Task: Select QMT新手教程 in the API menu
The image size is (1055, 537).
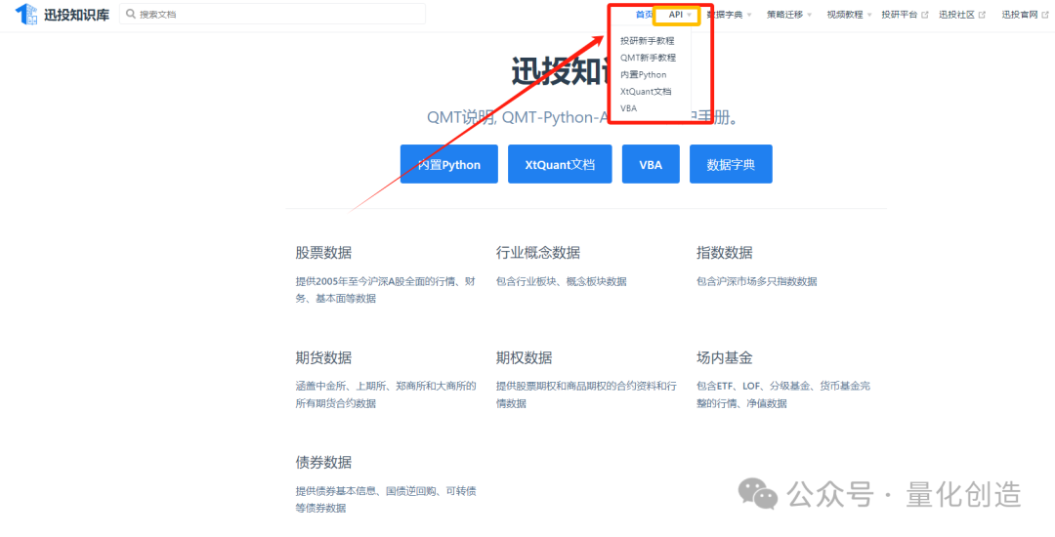Action: coord(648,58)
